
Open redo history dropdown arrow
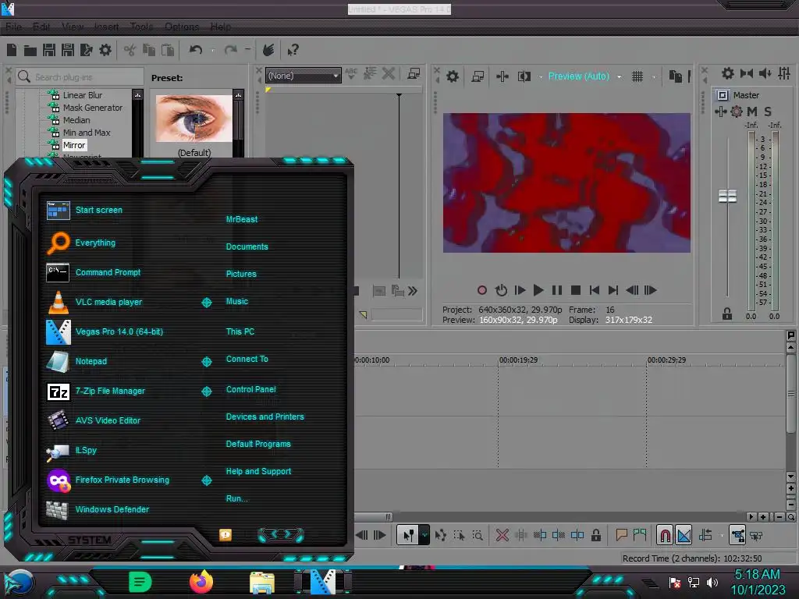coord(247,49)
